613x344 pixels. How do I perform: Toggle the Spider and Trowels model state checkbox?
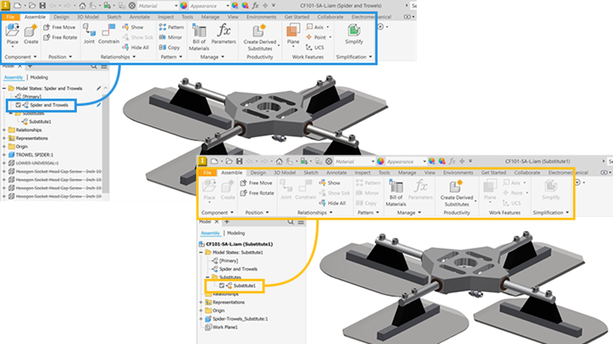[x=18, y=105]
